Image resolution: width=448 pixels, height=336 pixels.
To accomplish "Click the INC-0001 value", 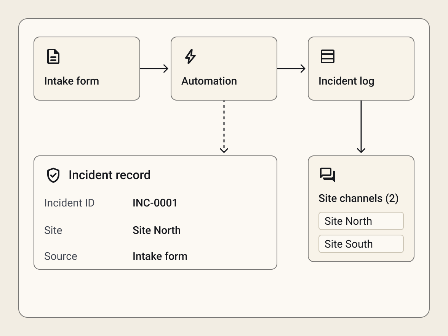I will coord(155,203).
